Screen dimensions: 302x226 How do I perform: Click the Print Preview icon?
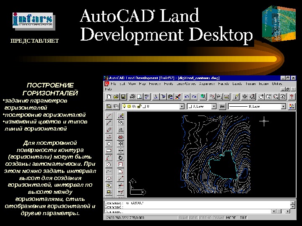coord(139,97)
